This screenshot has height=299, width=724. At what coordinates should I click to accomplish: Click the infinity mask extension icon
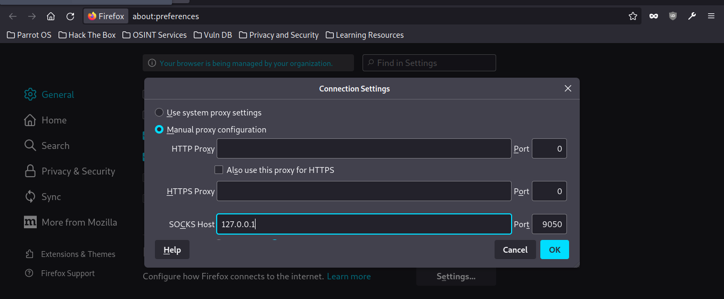pyautogui.click(x=653, y=16)
